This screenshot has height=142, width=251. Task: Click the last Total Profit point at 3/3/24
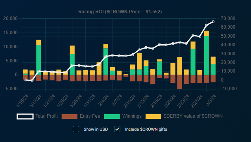click(x=213, y=22)
